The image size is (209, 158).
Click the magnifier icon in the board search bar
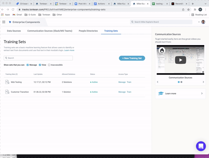coord(133,22)
